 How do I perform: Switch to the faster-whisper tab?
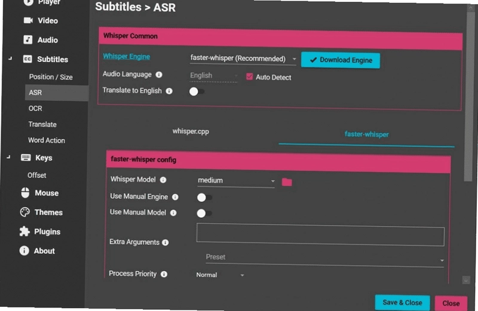(366, 134)
